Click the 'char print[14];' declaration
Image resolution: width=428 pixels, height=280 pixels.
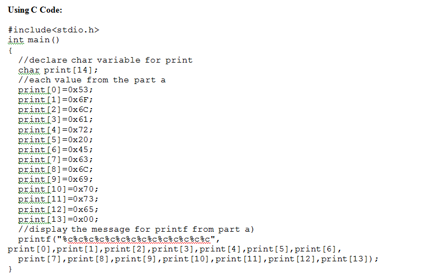[x=58, y=70]
